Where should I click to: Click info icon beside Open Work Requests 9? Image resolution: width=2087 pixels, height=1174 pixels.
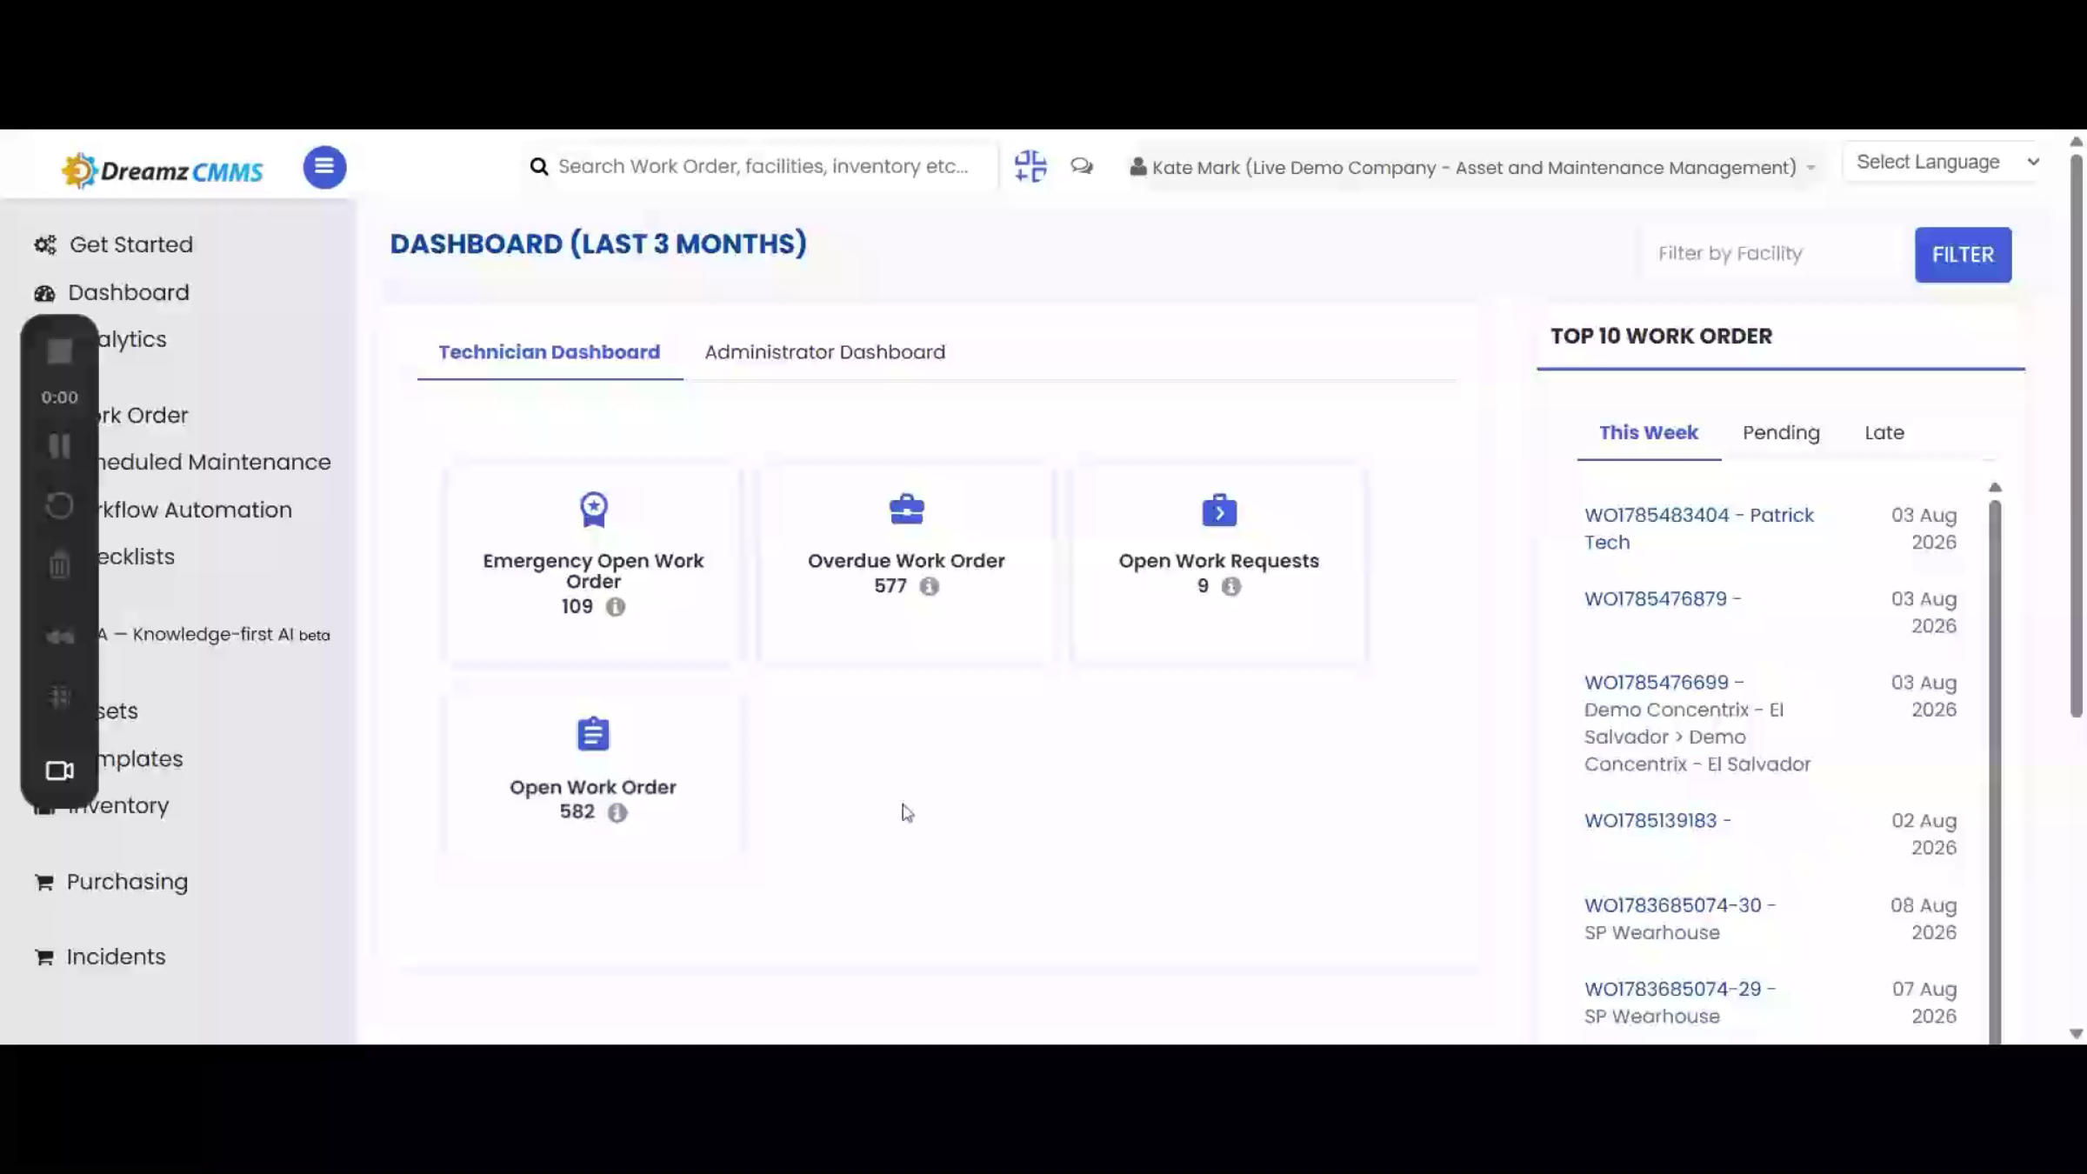click(x=1231, y=586)
